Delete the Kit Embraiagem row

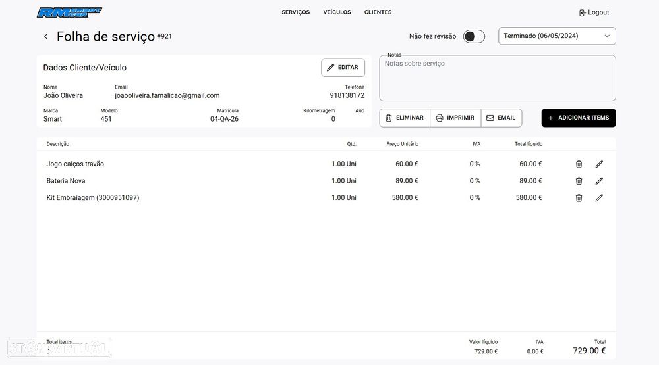tap(579, 198)
